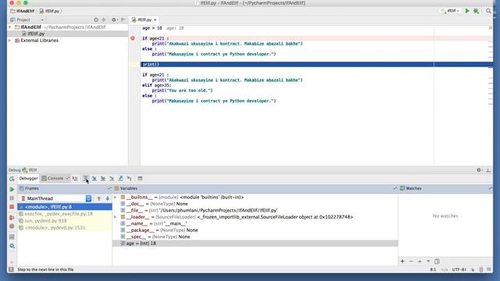This screenshot has height=281, width=500.
Task: Hide the Debug tool window
Action: point(488,170)
